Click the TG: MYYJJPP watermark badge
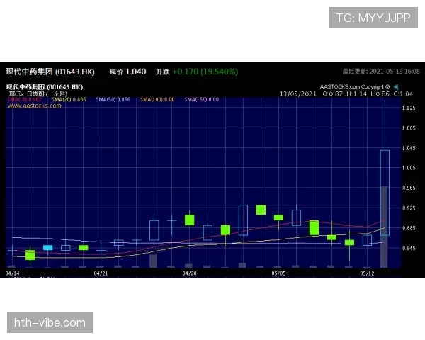Viewport: 425px width, 340px height. pyautogui.click(x=373, y=18)
